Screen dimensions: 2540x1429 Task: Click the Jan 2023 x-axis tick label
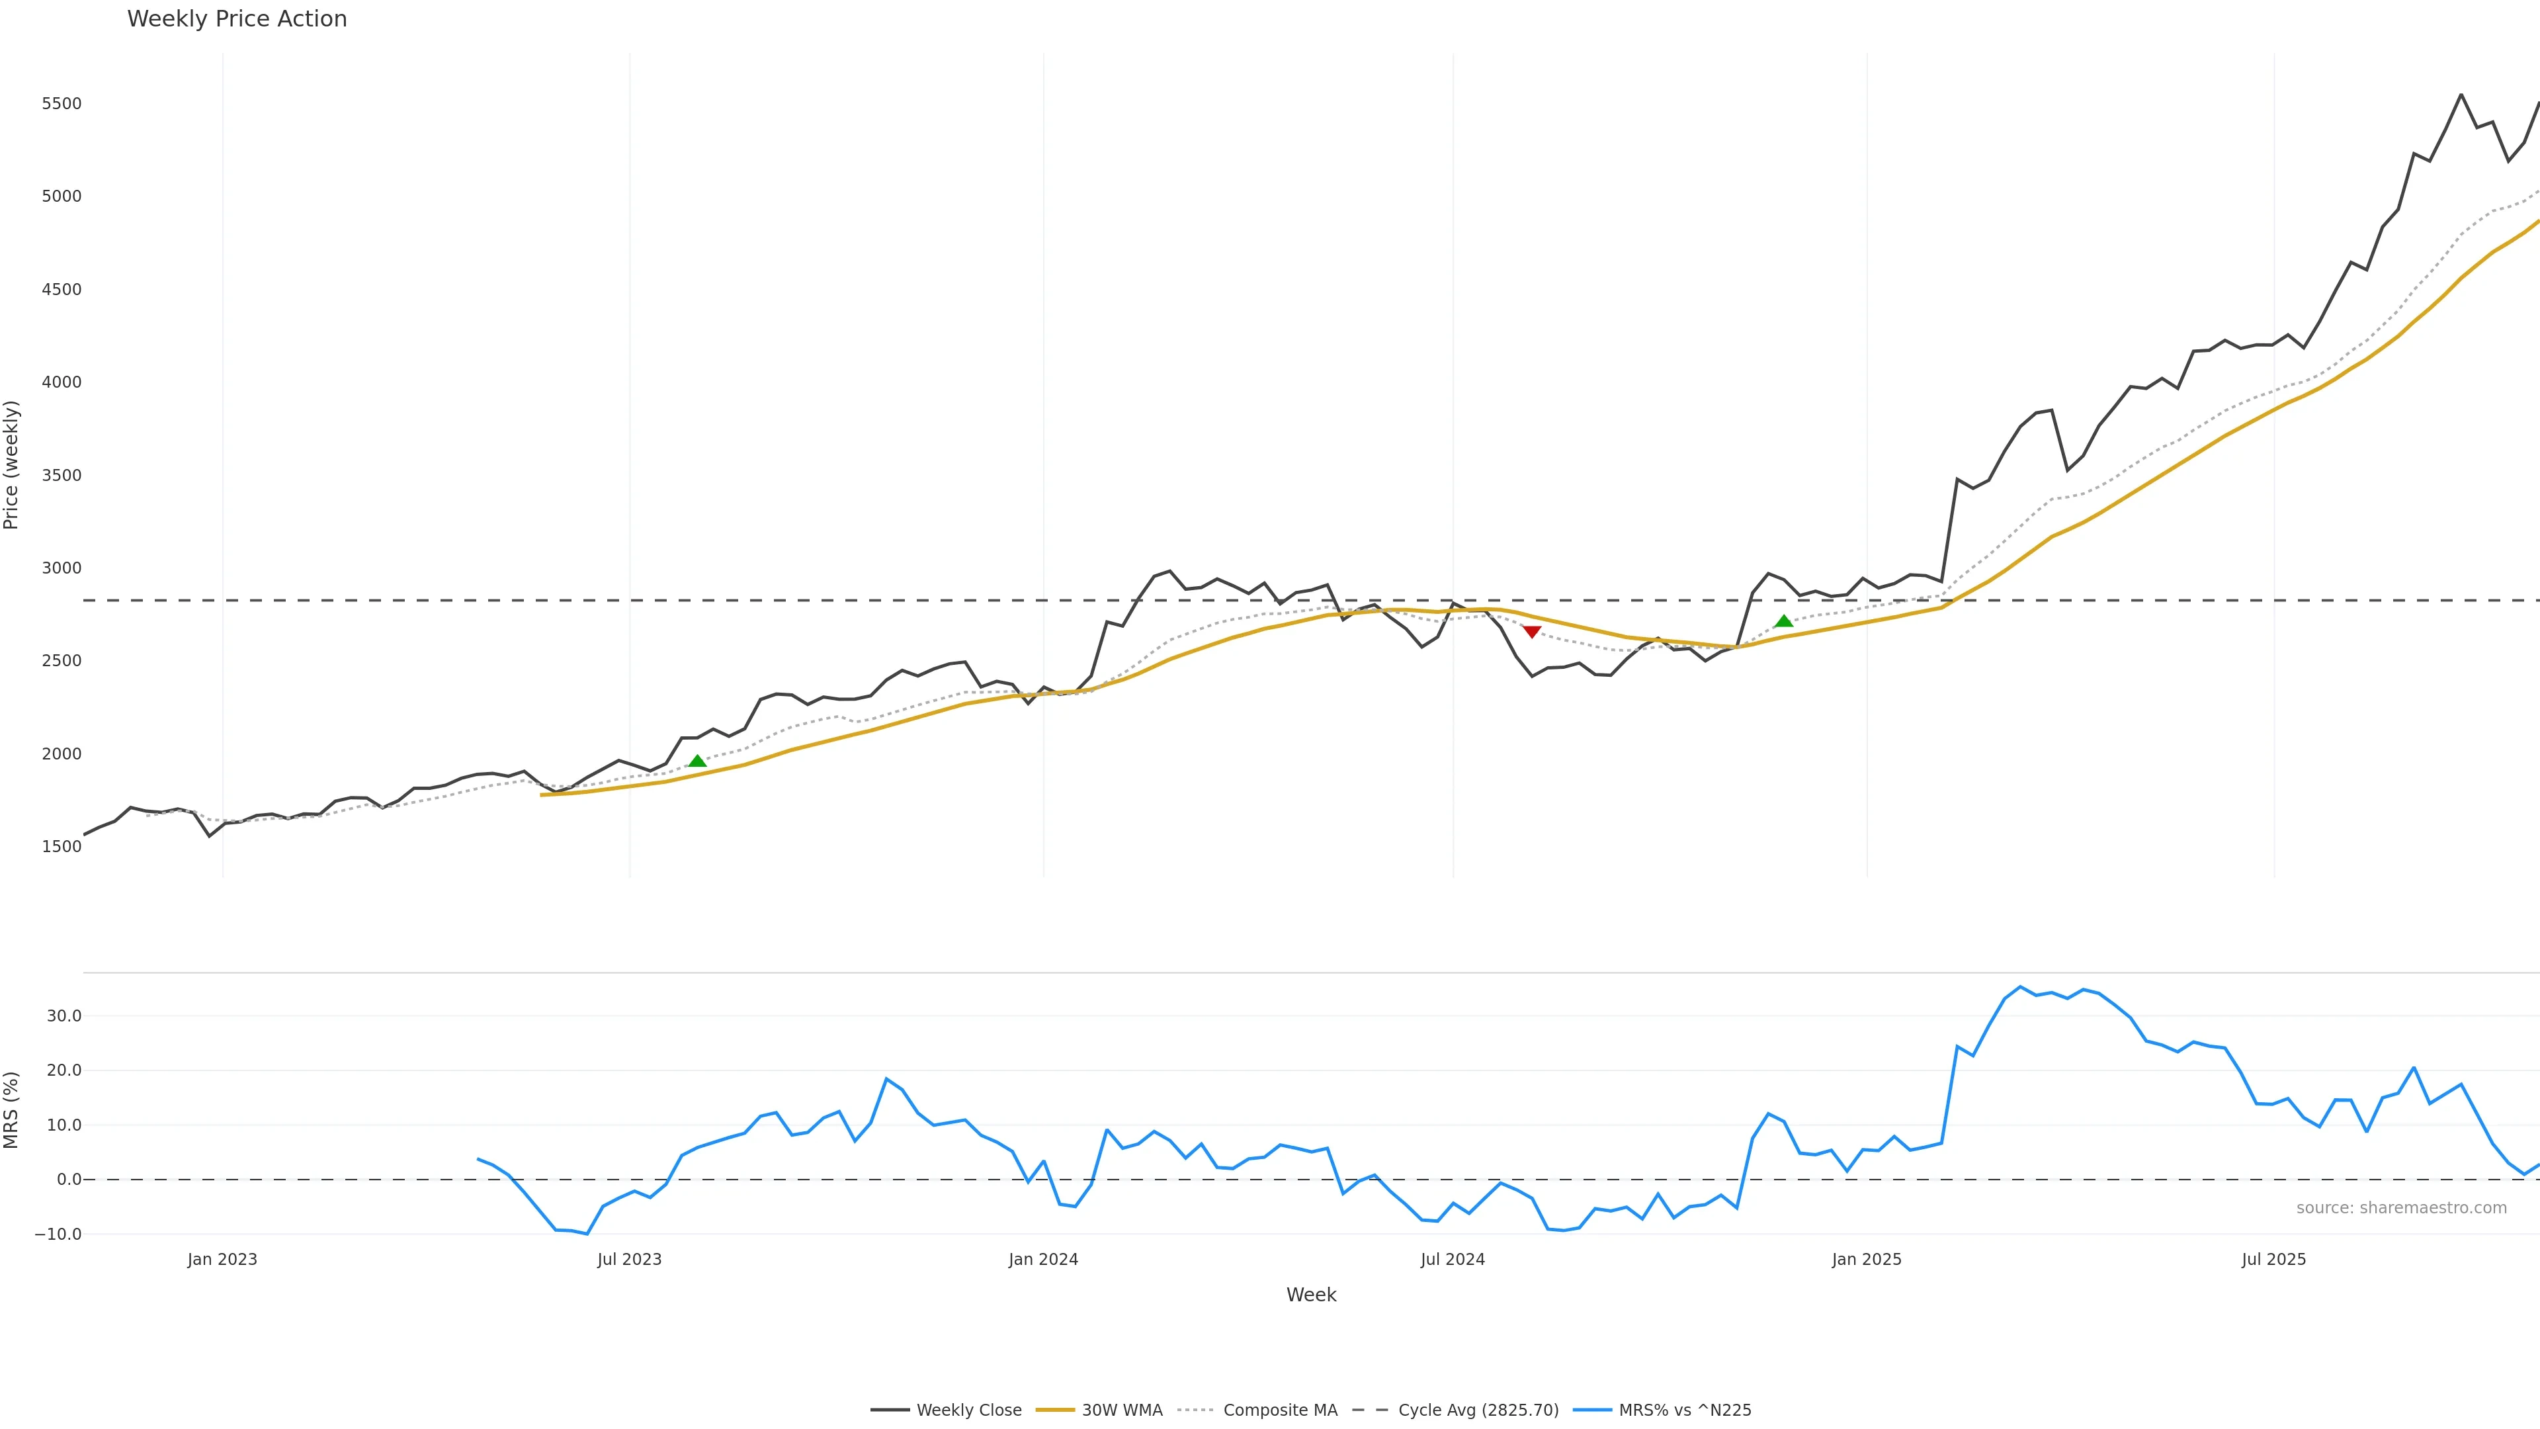[222, 1260]
